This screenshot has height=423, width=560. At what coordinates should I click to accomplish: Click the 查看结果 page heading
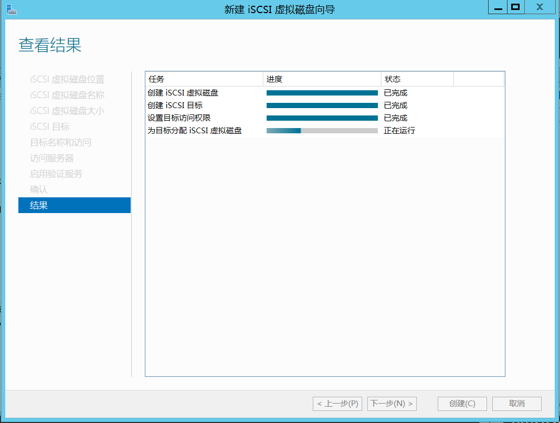tap(50, 45)
